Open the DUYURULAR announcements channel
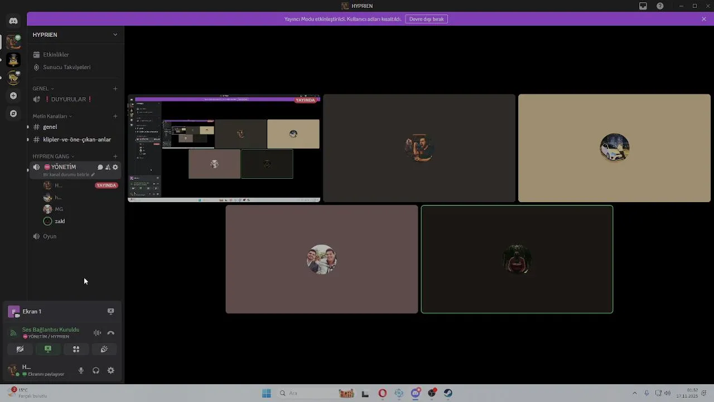Screen dimensions: 714x402 (75, 99)
